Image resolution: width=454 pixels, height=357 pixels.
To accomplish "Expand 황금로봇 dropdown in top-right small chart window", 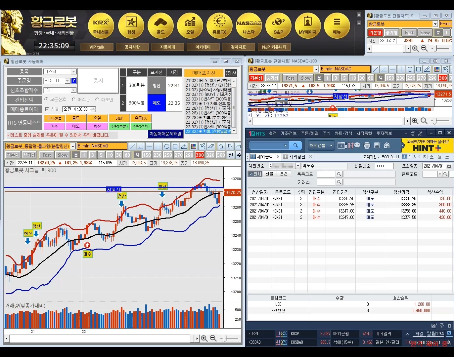I will pyautogui.click(x=435, y=24).
